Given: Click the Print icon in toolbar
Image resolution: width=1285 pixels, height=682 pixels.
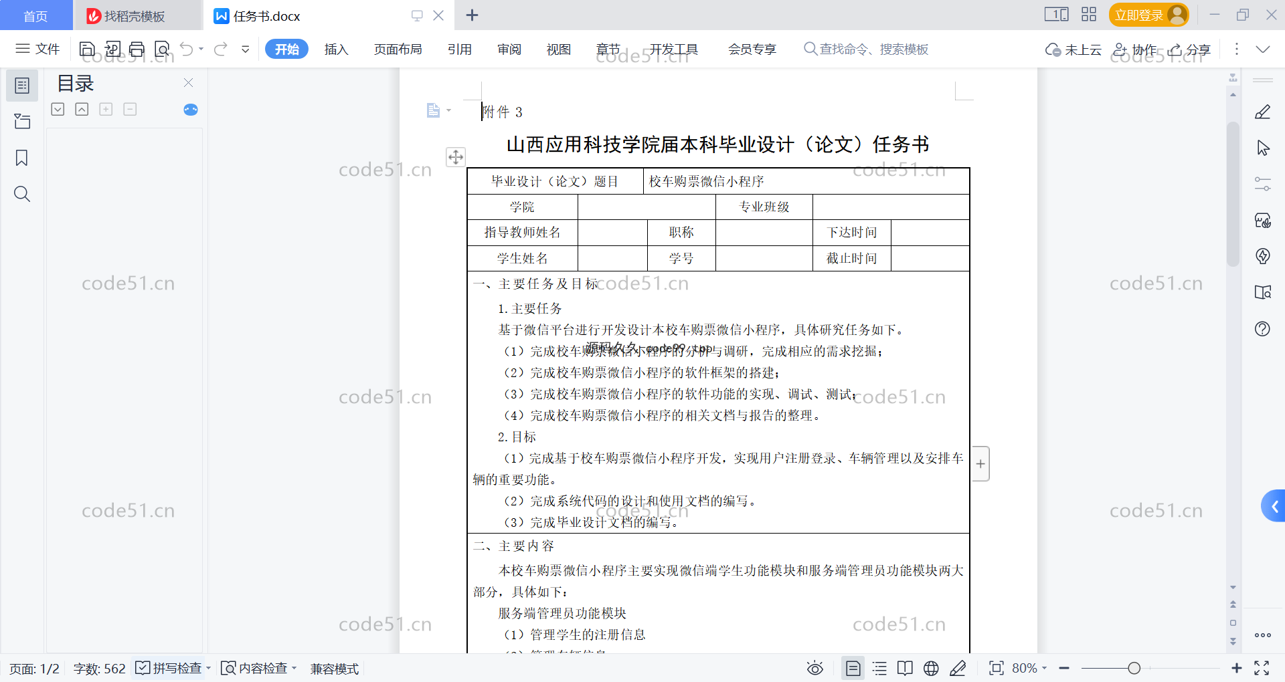Looking at the screenshot, I should 137,49.
